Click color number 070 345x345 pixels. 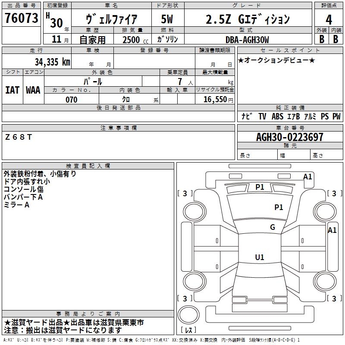[72, 100]
